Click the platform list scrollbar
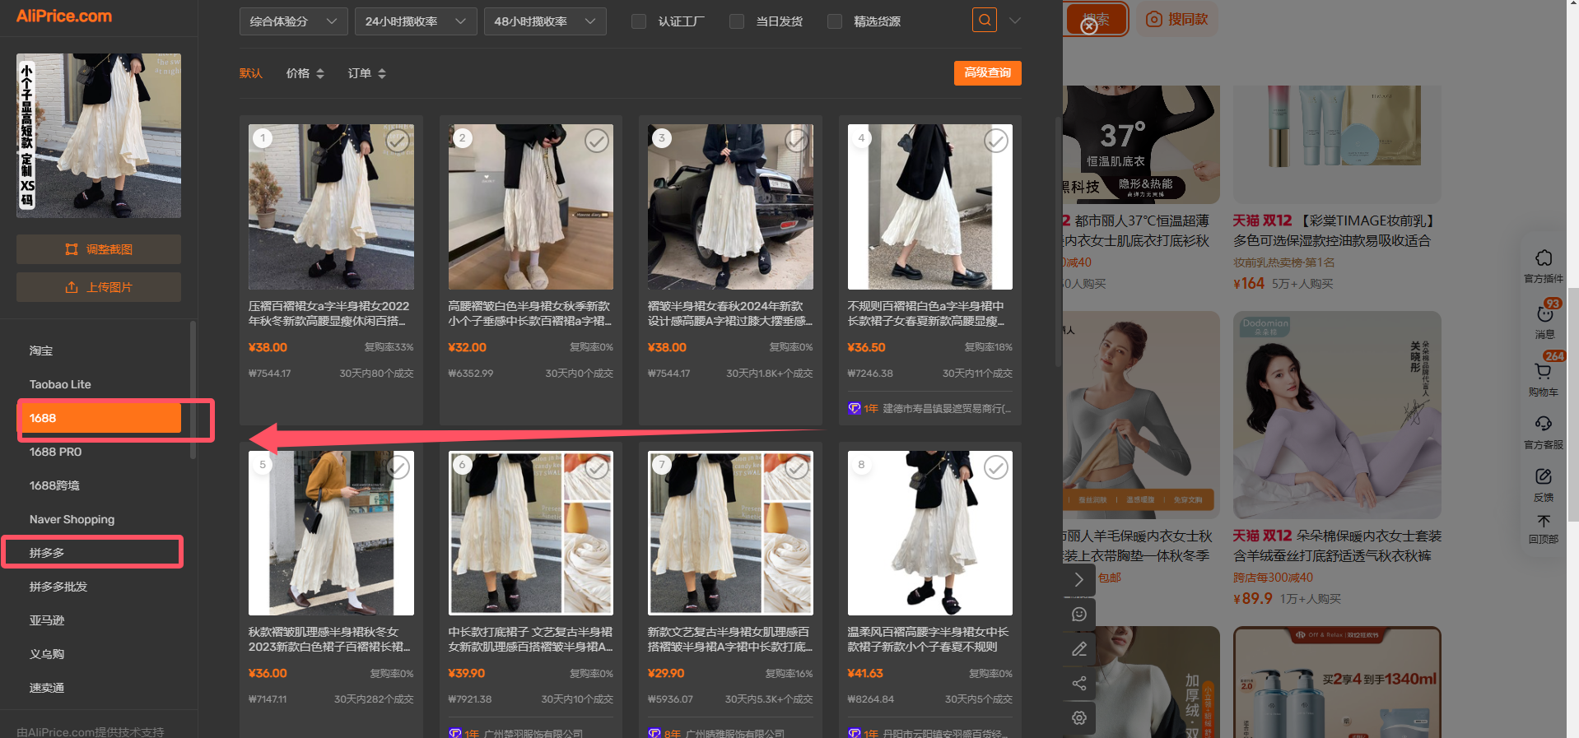 click(x=193, y=390)
